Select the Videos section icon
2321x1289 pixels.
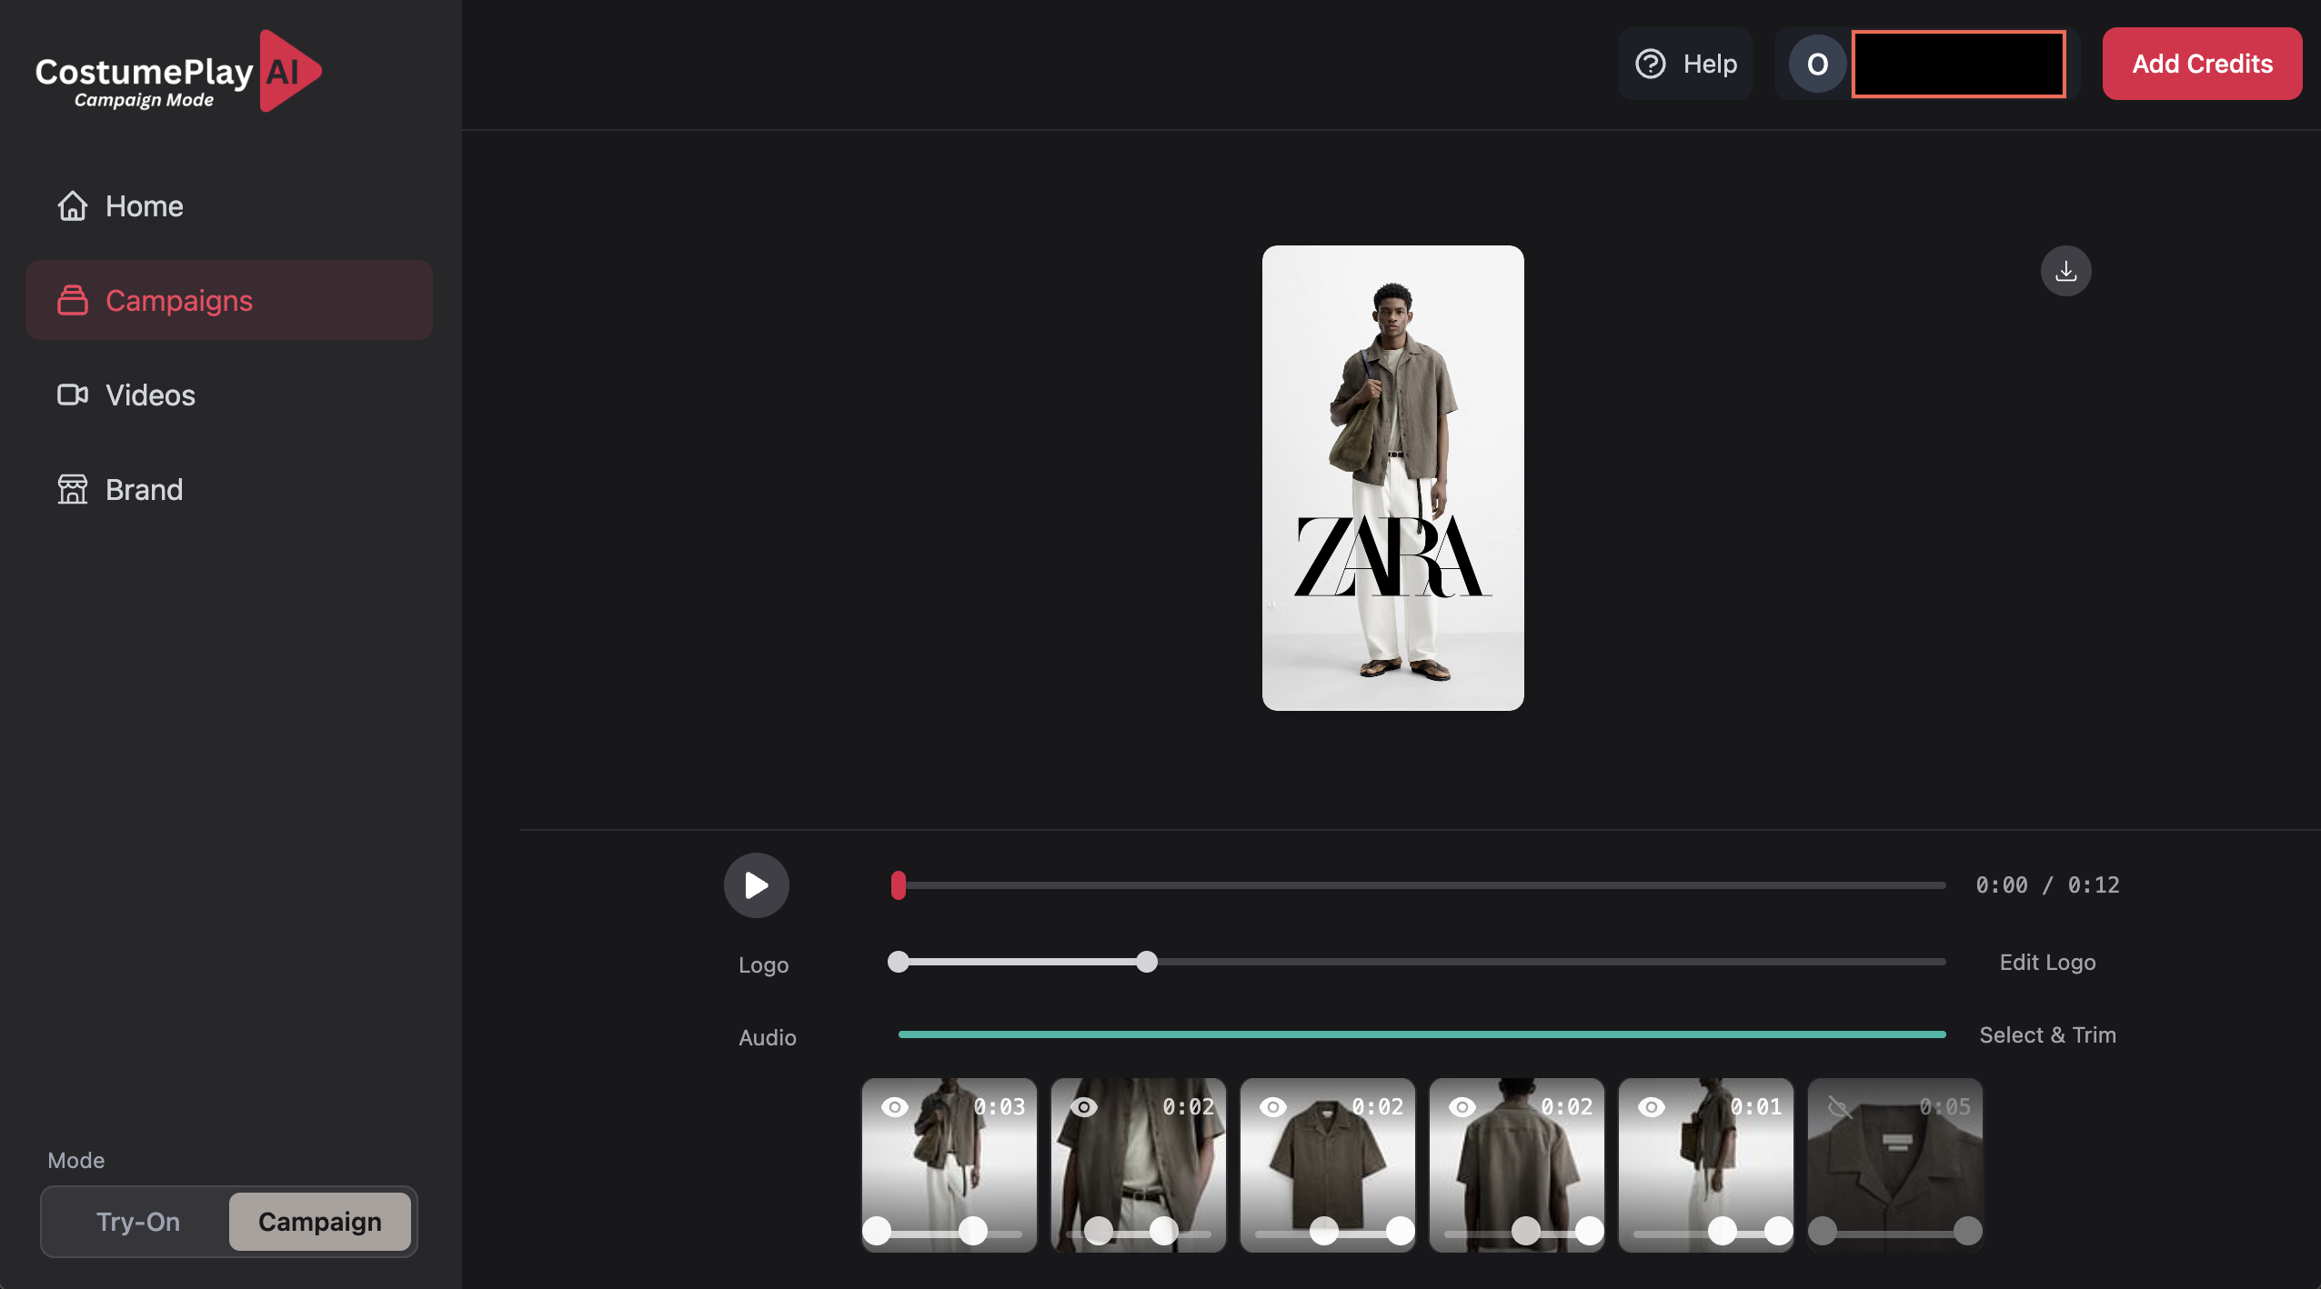point(74,395)
